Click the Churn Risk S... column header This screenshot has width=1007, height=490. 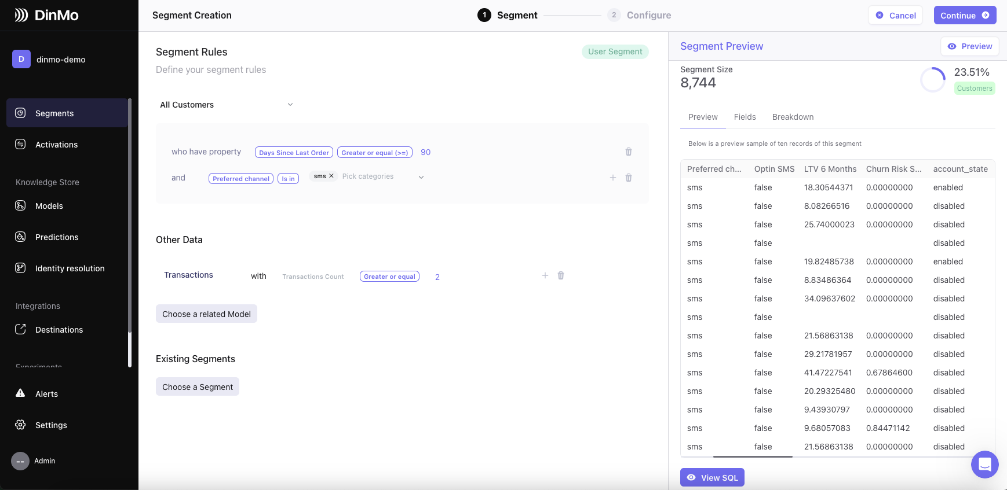pos(893,169)
